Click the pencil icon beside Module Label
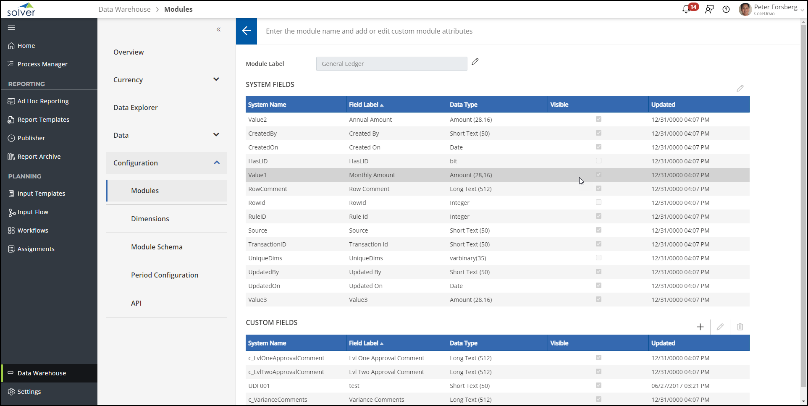 [x=475, y=62]
